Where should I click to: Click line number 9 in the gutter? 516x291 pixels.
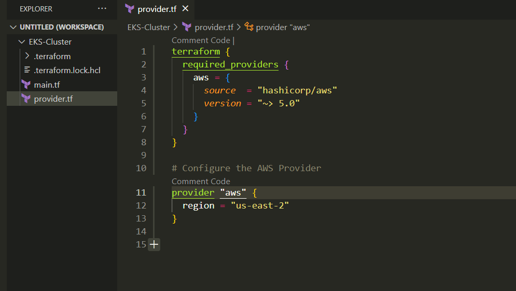point(144,155)
